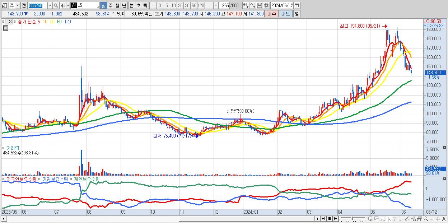The width and height of the screenshot is (448, 223).
Task: Choose the 10 interval preset button
Action: click(174, 5)
